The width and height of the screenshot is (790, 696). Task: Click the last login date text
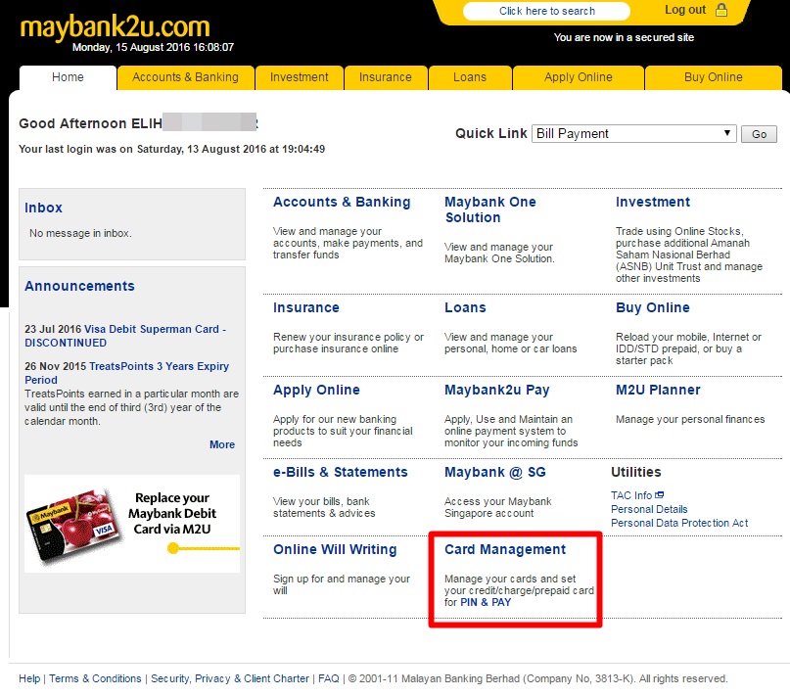click(x=172, y=149)
